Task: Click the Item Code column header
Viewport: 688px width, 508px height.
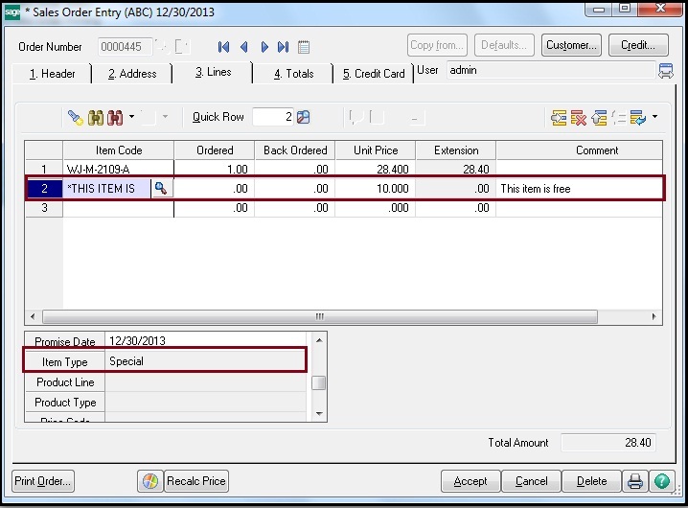Action: click(x=119, y=150)
